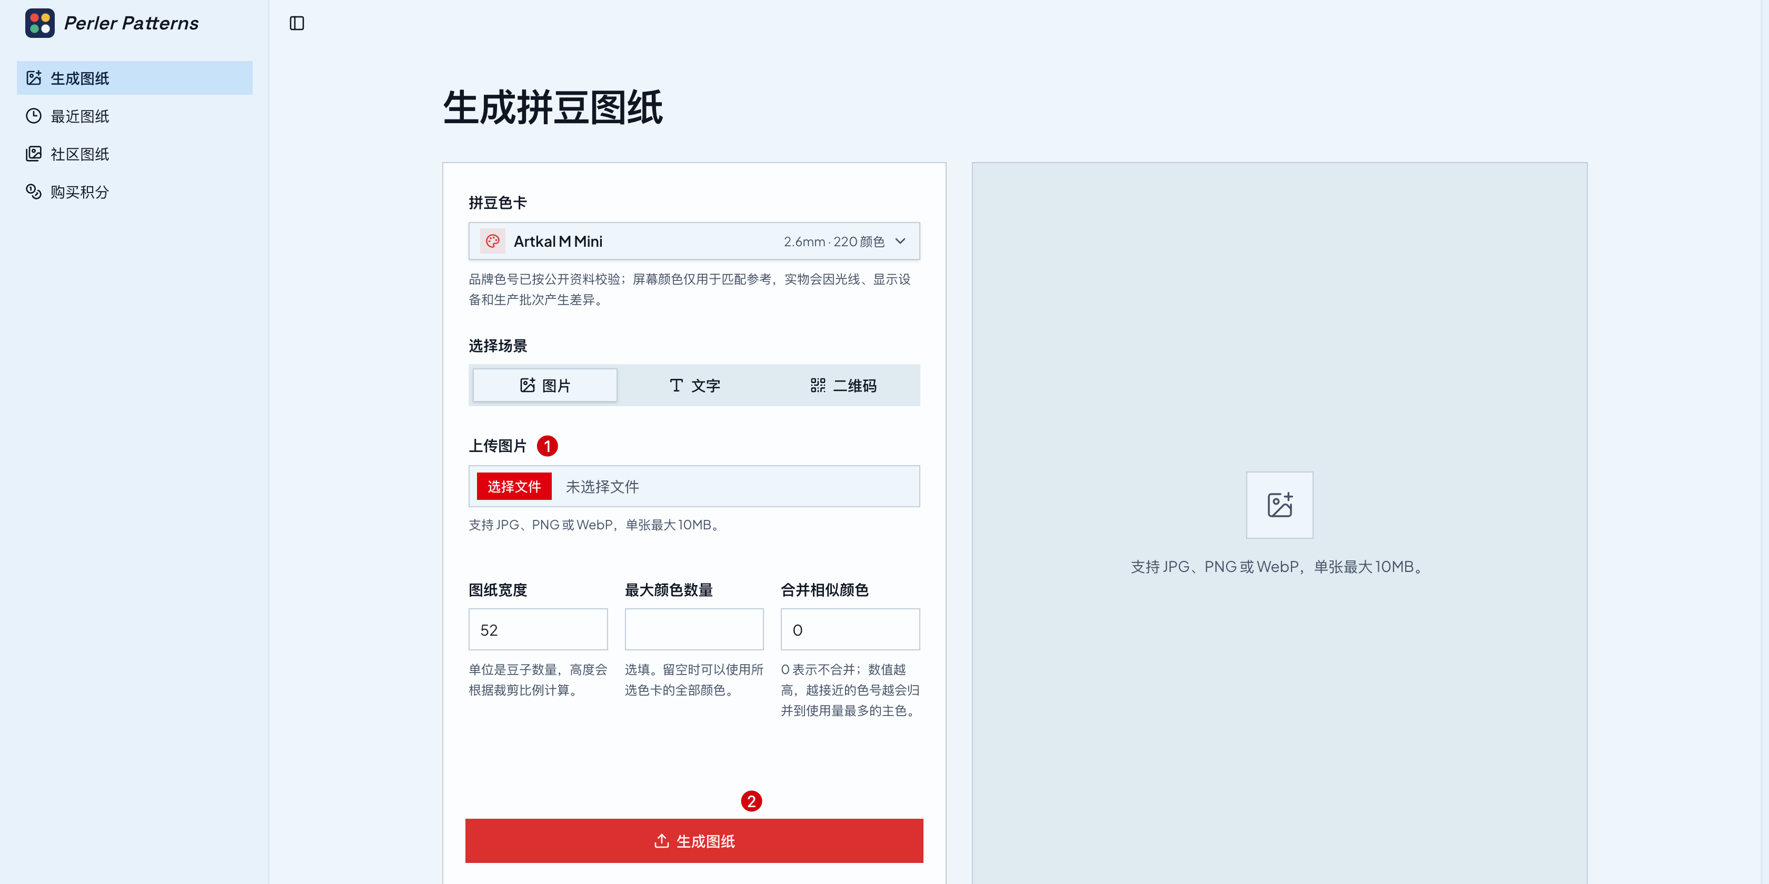Open 最近图纸 in the sidebar
Image resolution: width=1769 pixels, height=884 pixels.
coord(135,116)
